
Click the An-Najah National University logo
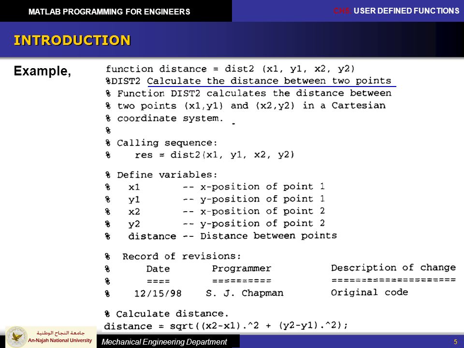(51, 337)
